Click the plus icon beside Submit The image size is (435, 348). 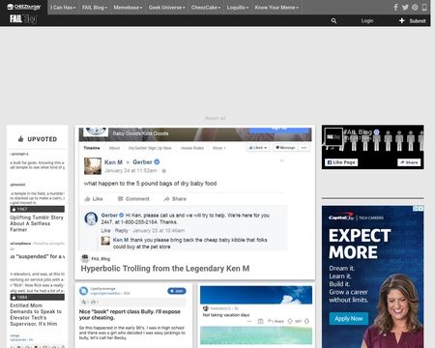402,20
